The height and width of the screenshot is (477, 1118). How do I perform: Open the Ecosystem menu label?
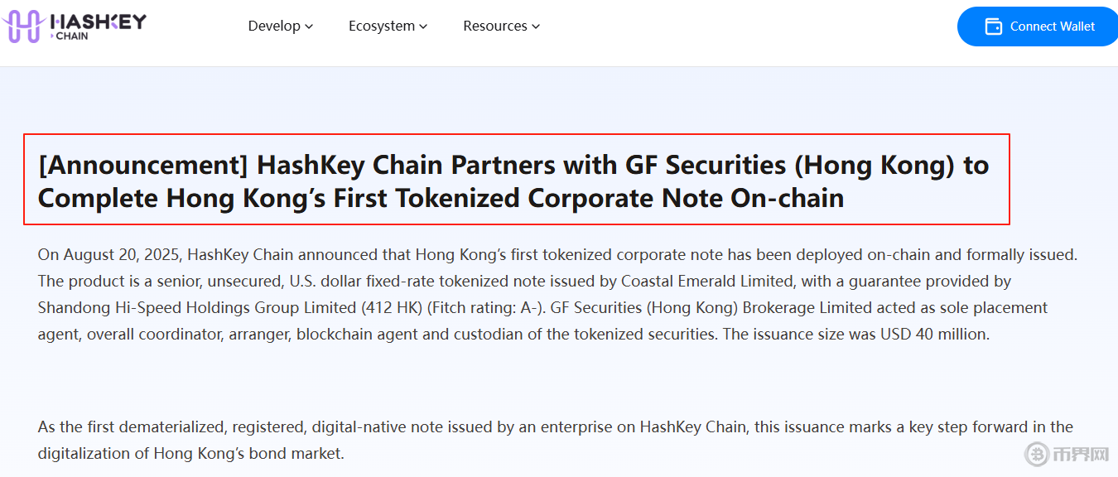pos(382,26)
